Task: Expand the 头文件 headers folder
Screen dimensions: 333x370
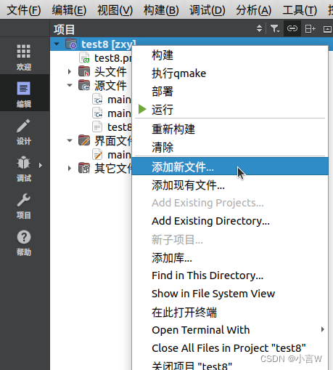Action: (x=70, y=72)
